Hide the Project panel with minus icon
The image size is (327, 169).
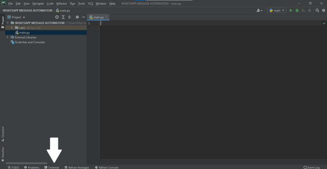pyautogui.click(x=83, y=17)
